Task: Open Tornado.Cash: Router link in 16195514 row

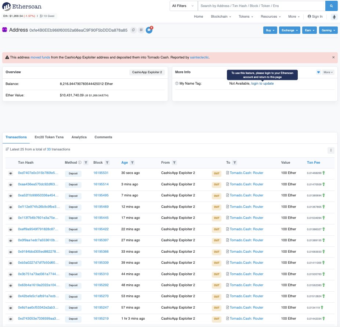Action: click(246, 184)
